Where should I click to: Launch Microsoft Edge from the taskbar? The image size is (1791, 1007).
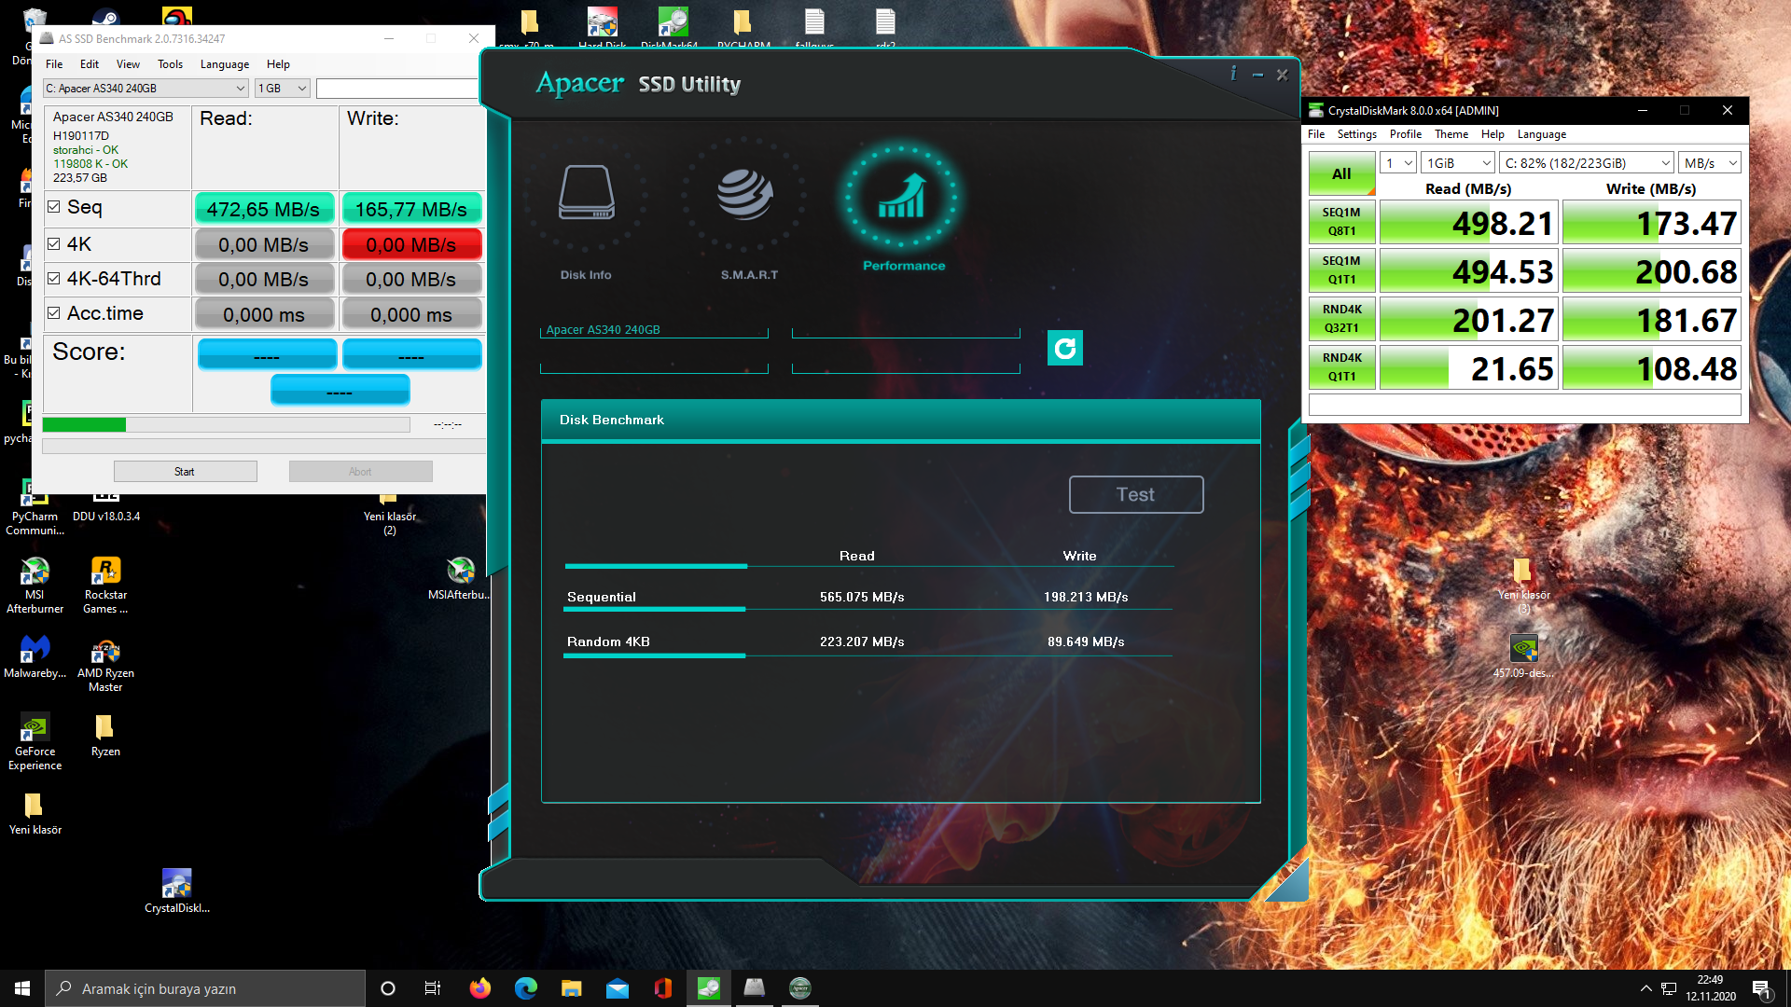coord(526,988)
